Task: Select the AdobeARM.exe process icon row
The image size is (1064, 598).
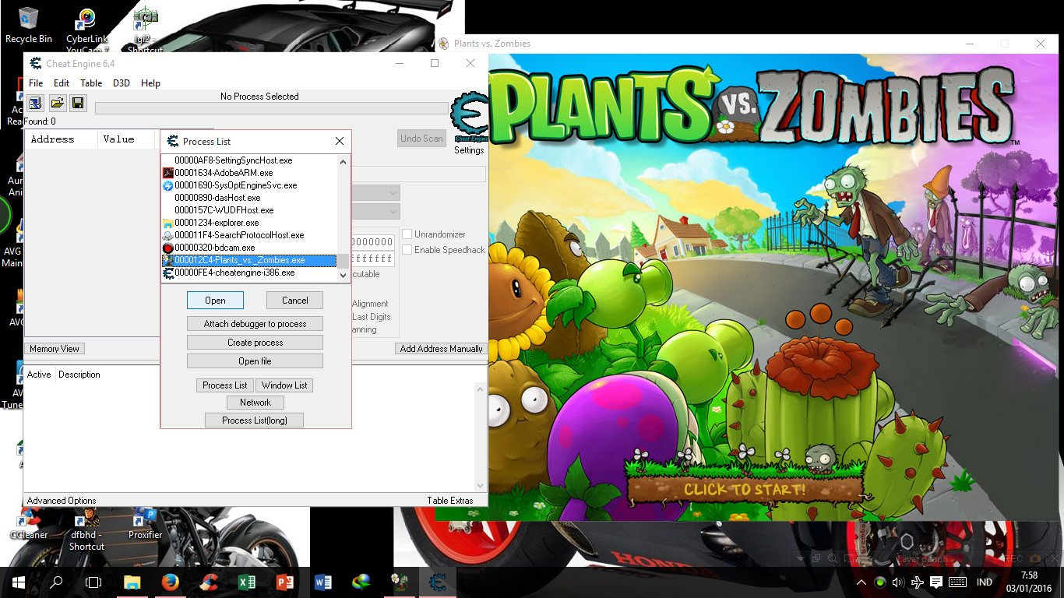Action: (249, 173)
